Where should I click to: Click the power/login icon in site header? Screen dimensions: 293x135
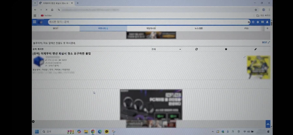point(253,22)
